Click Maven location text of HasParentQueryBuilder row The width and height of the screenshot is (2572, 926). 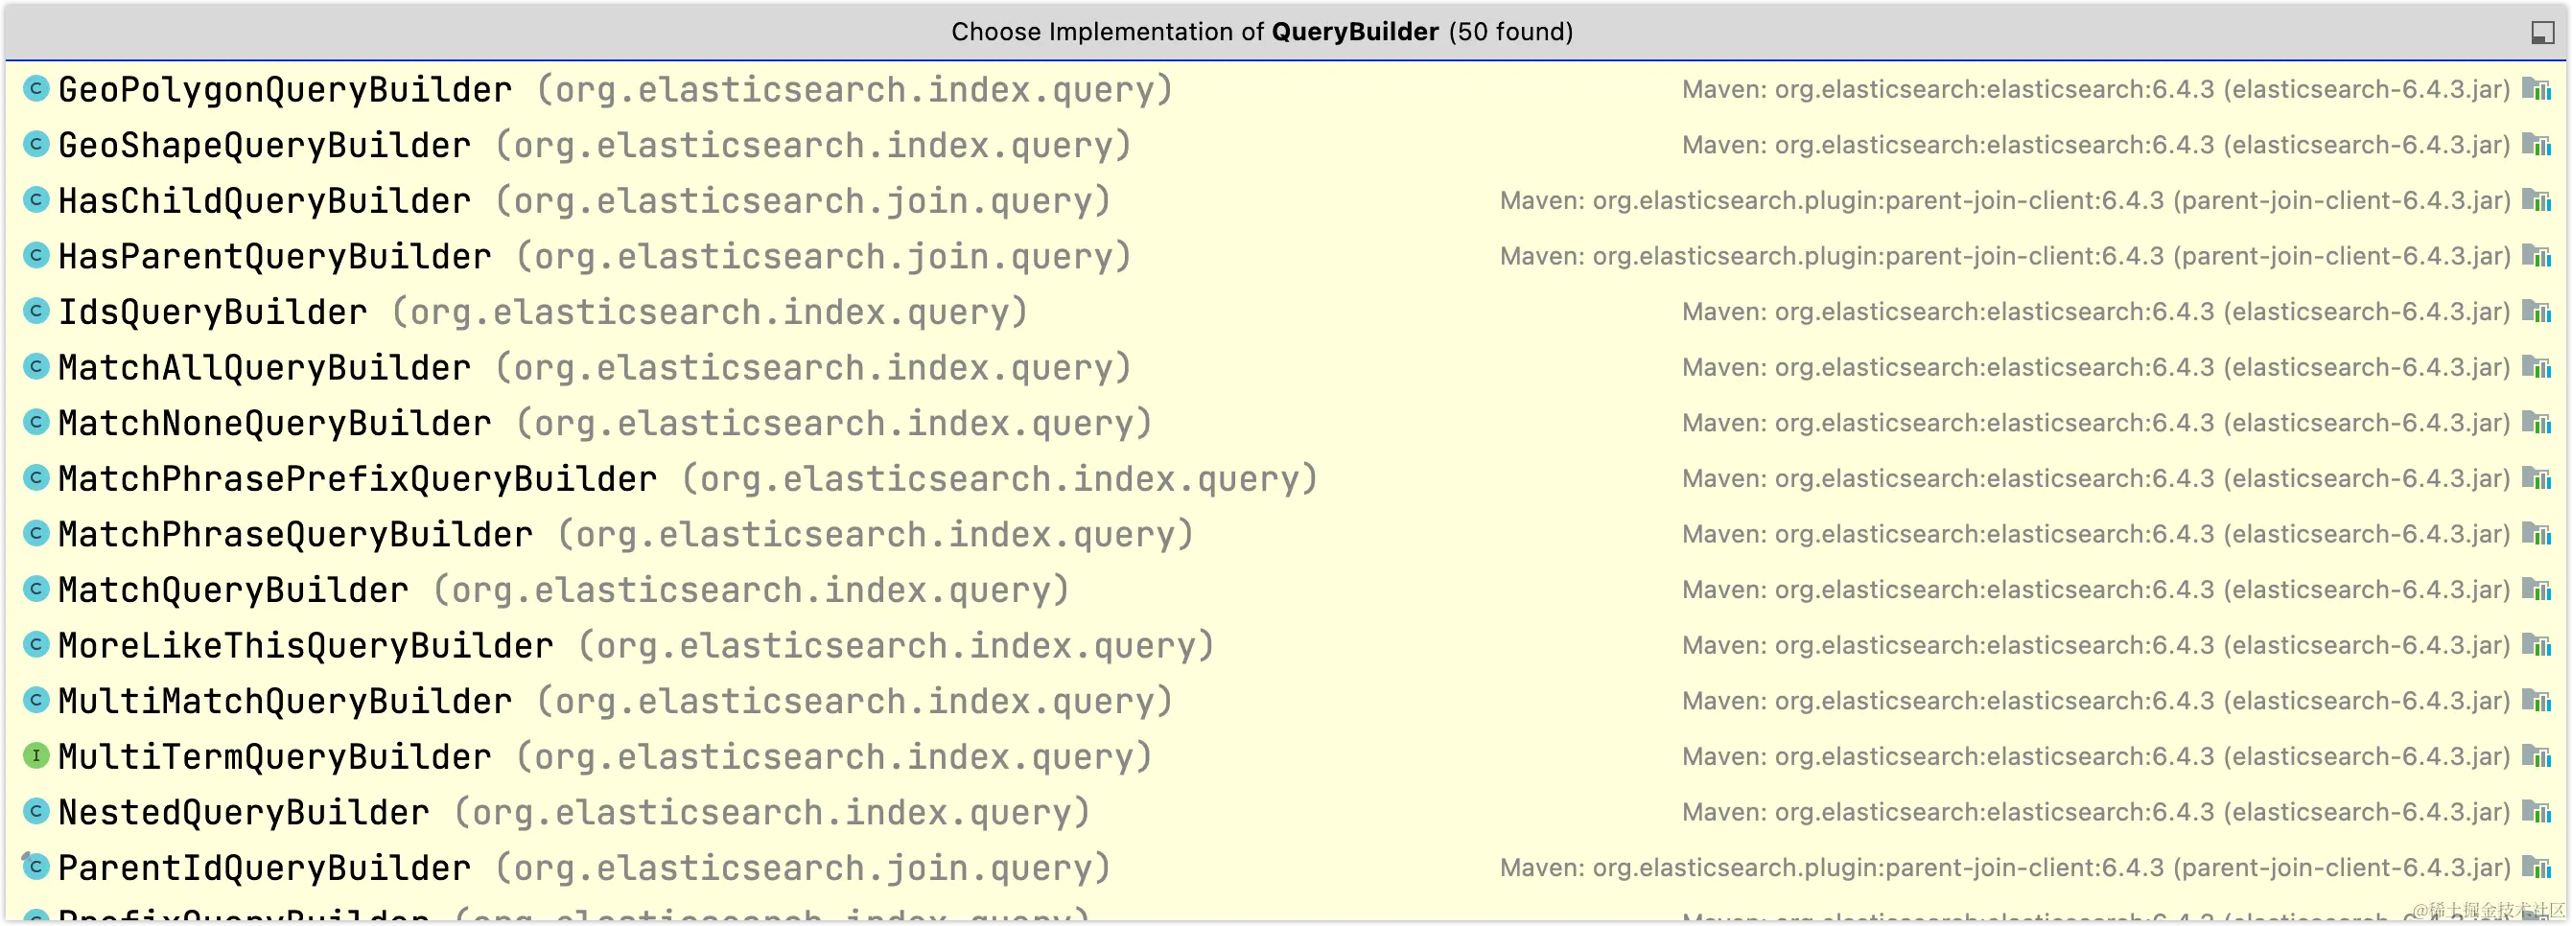2005,257
